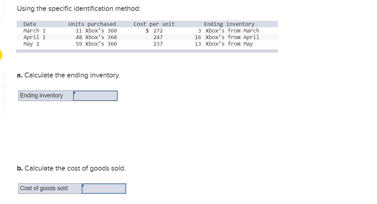Viewport: 377px width, 204px height.
Task: Click inside the Cost of goods sold input field
Action: tap(104, 189)
